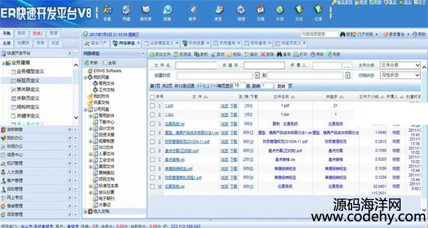This screenshot has width=428, height=228.
Task: Click 修改 edit in file toolbar
Action: point(251,54)
